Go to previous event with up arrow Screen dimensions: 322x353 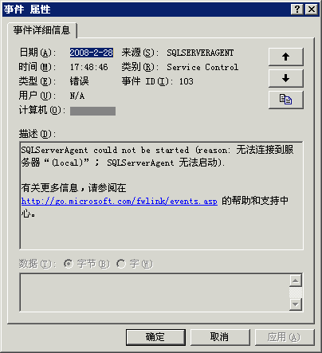click(x=286, y=57)
